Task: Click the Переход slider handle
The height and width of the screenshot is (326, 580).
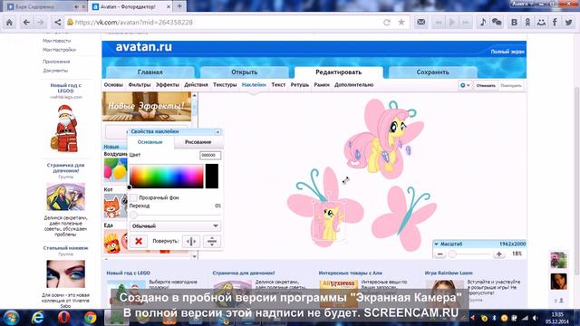Action: pos(133,216)
